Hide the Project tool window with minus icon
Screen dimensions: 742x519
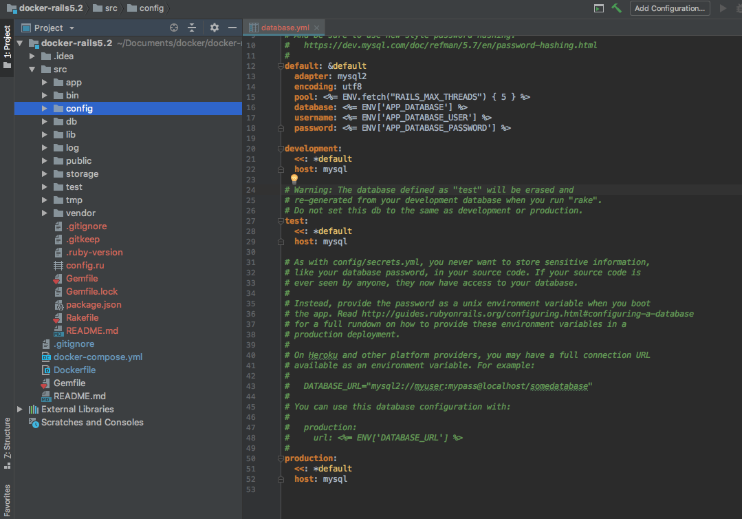[x=232, y=28]
